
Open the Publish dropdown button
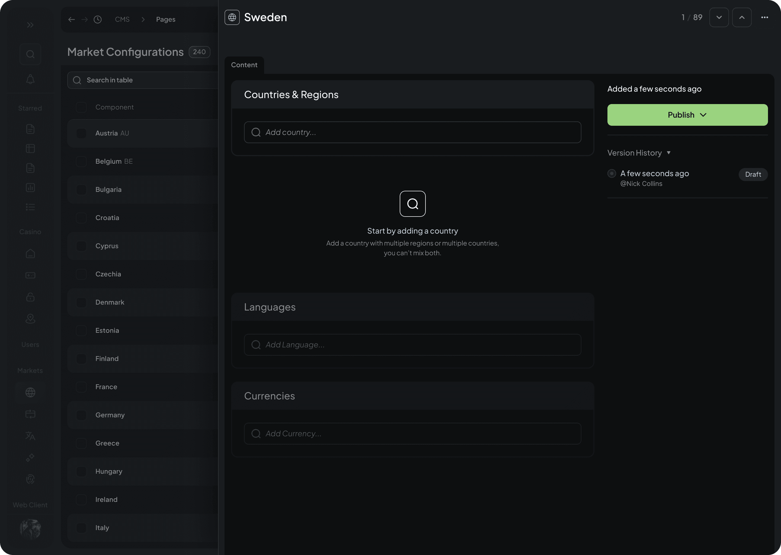pyautogui.click(x=687, y=115)
